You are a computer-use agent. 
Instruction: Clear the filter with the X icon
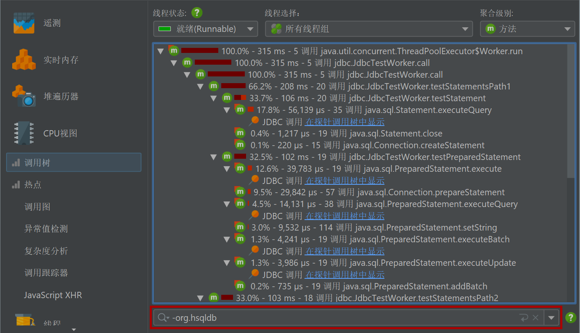[535, 318]
